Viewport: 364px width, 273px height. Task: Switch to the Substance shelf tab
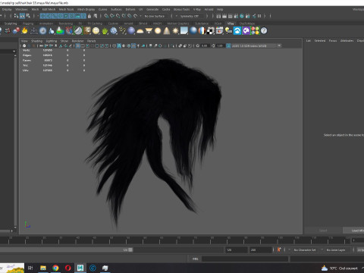[x=202, y=24]
